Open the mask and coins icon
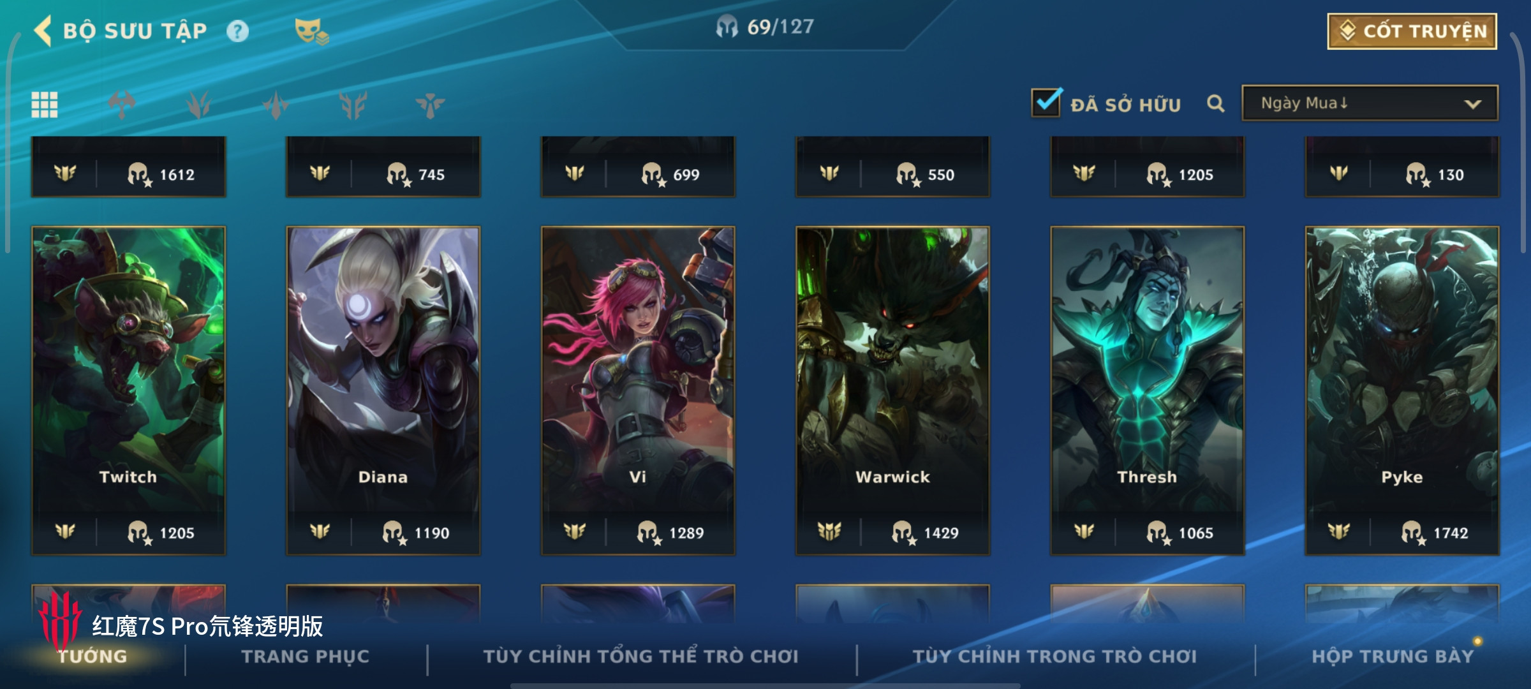Screen dimensions: 1531x689 (x=311, y=31)
